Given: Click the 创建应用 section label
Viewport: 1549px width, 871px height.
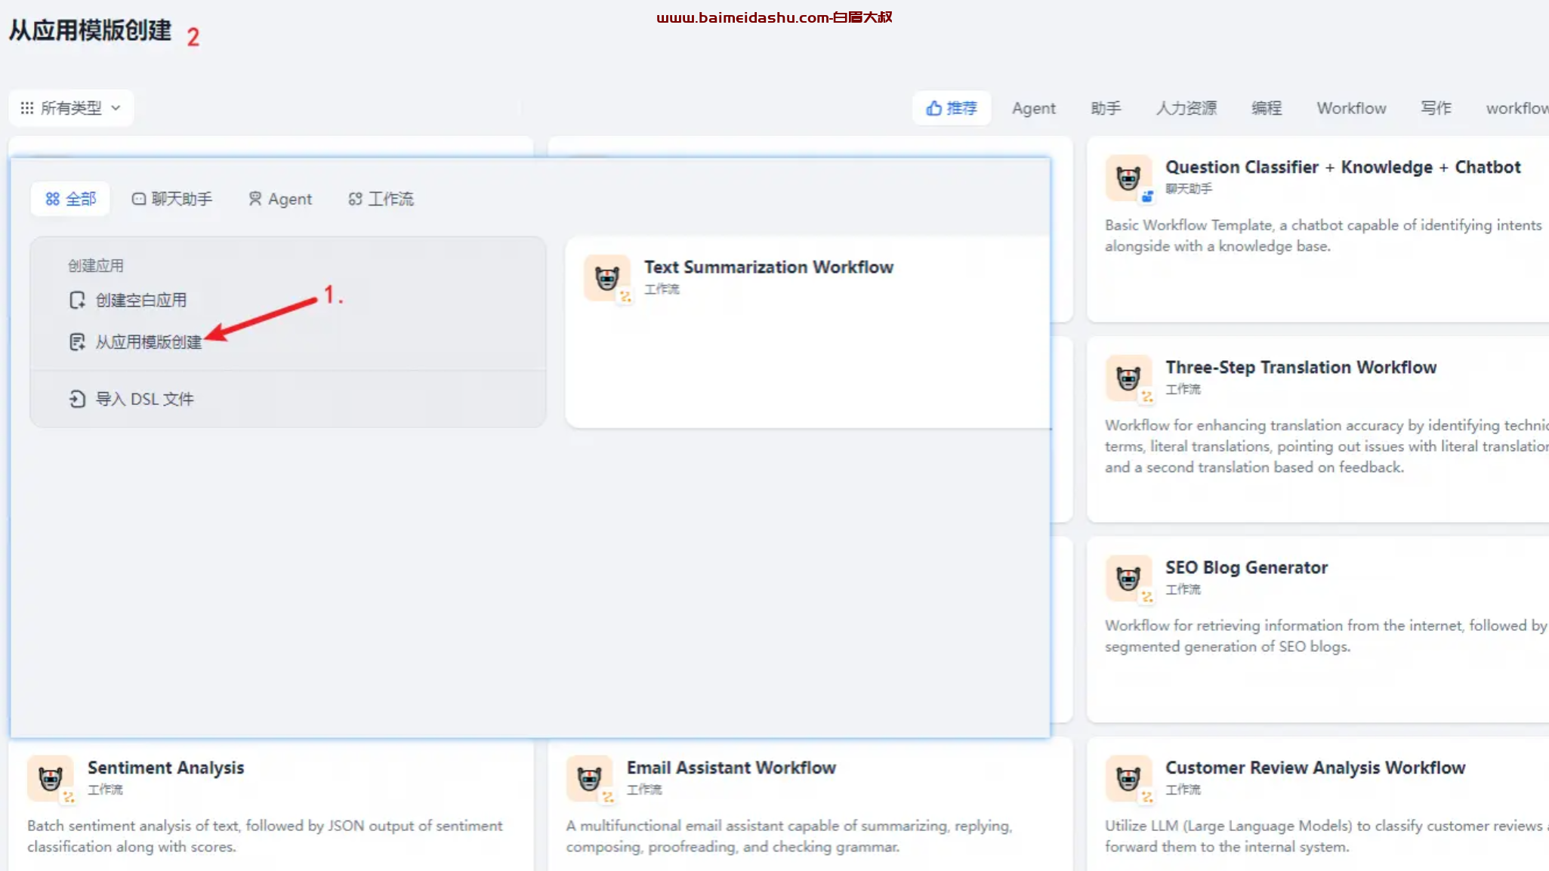Looking at the screenshot, I should tap(95, 266).
